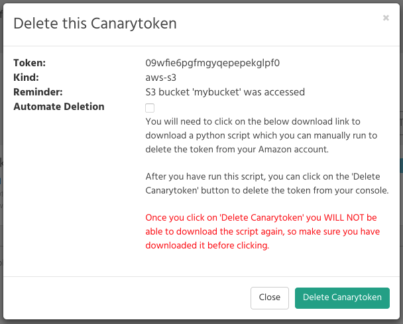Screen dimensions: 403x324
Task: Click the aws-s3 kind value
Action: [161, 78]
